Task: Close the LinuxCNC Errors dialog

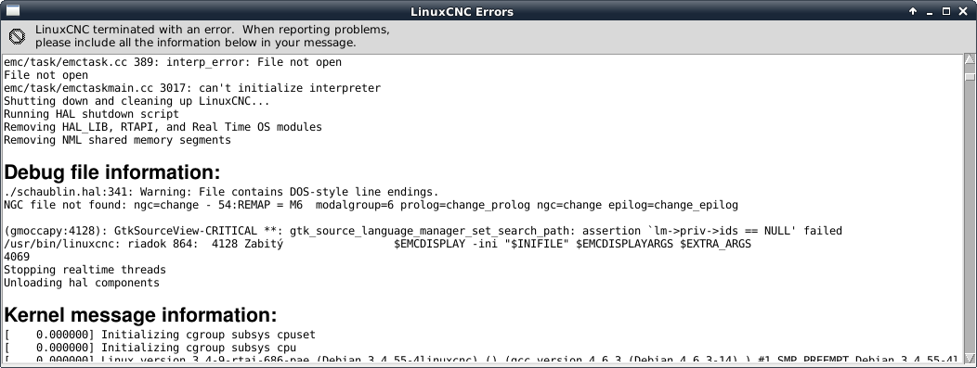Action: coord(961,11)
